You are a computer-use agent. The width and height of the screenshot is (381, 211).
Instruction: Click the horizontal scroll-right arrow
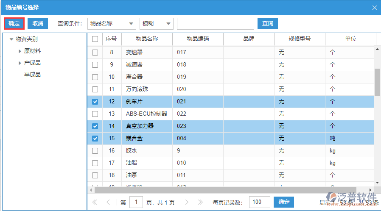[x=370, y=190]
